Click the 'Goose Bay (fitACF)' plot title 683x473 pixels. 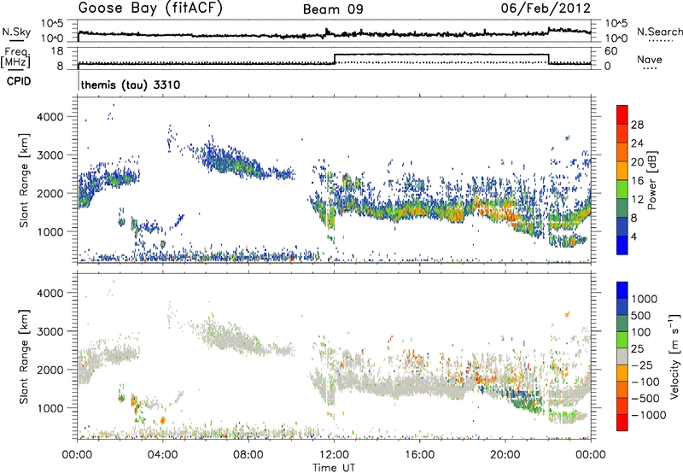[150, 8]
